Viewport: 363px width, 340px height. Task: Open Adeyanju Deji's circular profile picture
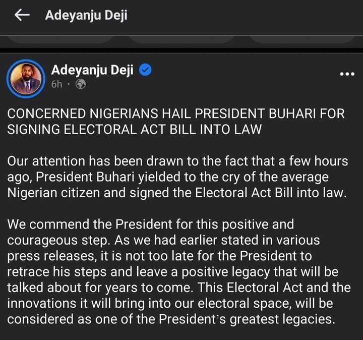tap(27, 78)
